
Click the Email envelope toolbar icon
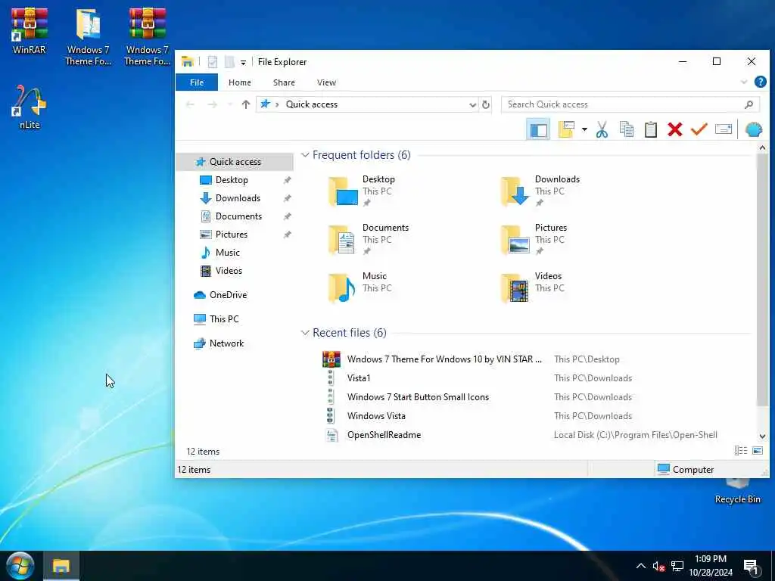723,130
